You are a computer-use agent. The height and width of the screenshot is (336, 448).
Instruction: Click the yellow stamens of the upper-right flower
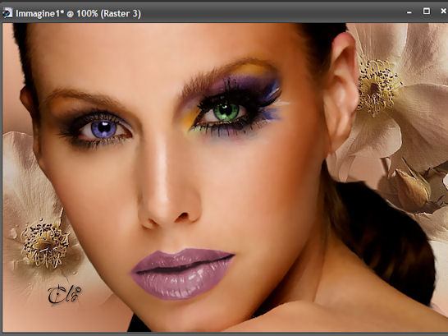(377, 87)
